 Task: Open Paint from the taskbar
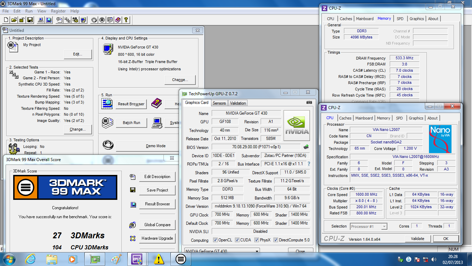[x=116, y=259]
